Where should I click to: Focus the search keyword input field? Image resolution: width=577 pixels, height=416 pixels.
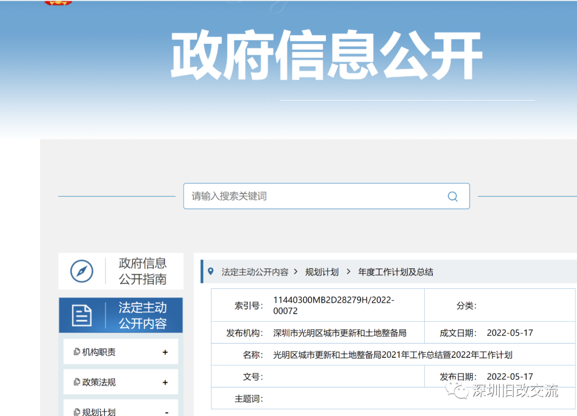[x=326, y=196]
